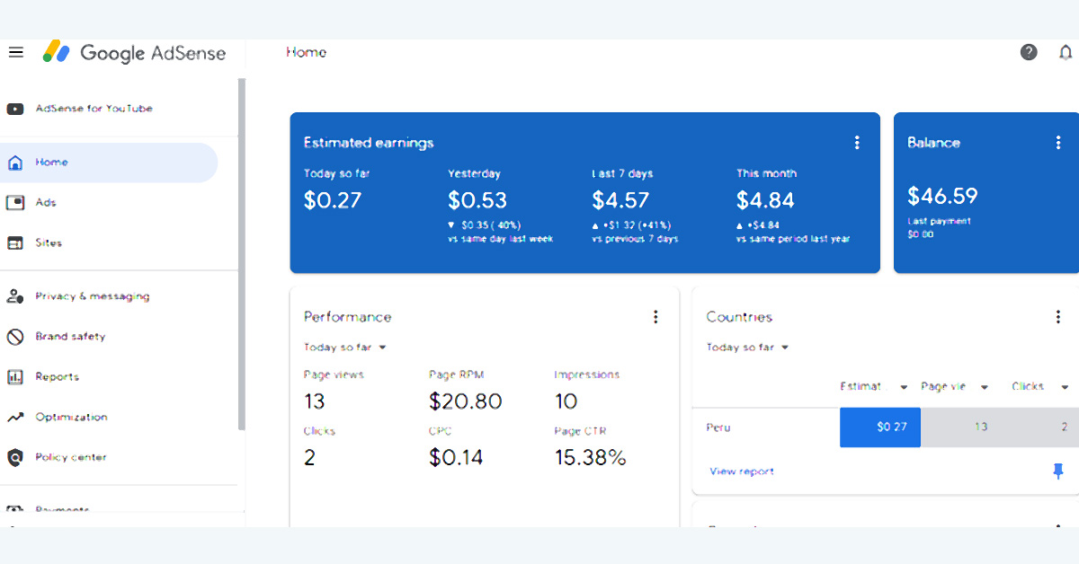
Task: Click the sidebar vertical scrollbar
Action: 241,254
